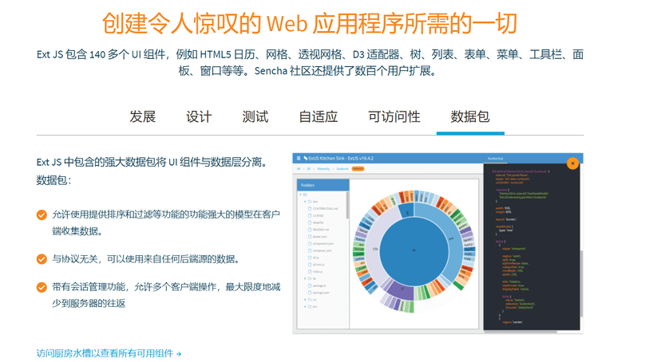Click the root folder icon in the tree
The width and height of the screenshot is (661, 362).
[305, 195]
